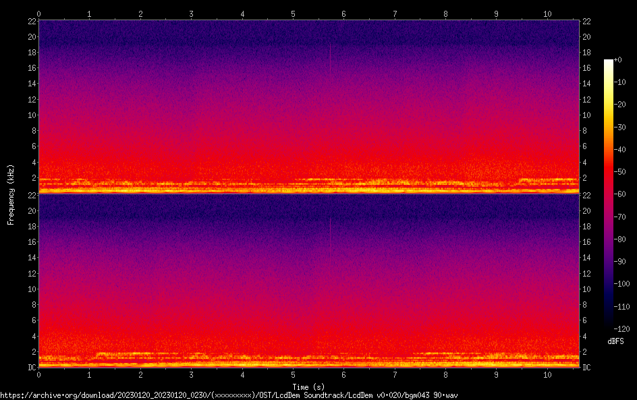Click the 8 second mark on the bottom time axis
Image resolution: width=637 pixels, height=400 pixels.
click(445, 374)
